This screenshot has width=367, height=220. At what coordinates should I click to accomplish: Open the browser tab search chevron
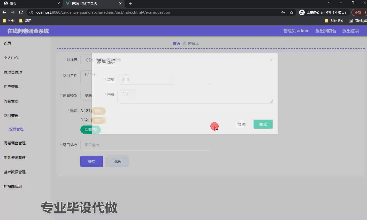point(329,3)
